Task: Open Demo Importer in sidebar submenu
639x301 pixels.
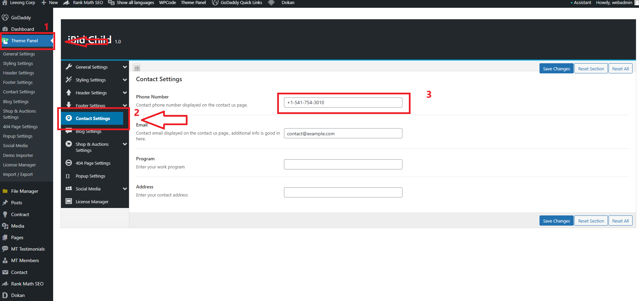Action: pos(18,156)
